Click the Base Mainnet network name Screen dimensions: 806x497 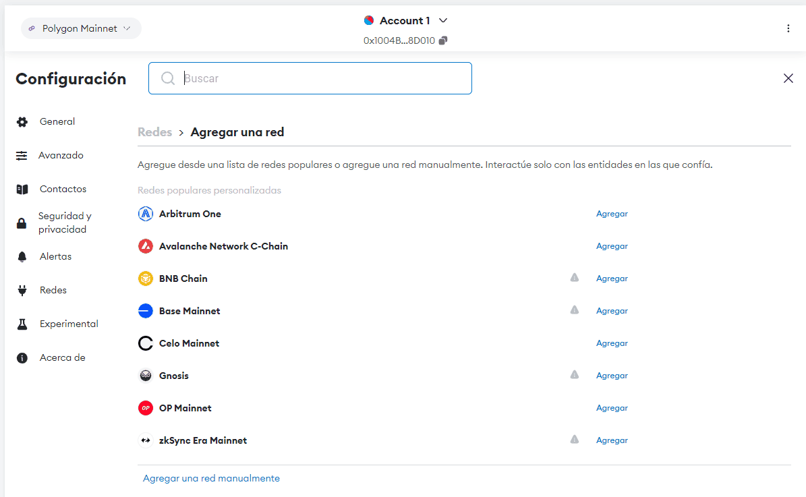190,311
